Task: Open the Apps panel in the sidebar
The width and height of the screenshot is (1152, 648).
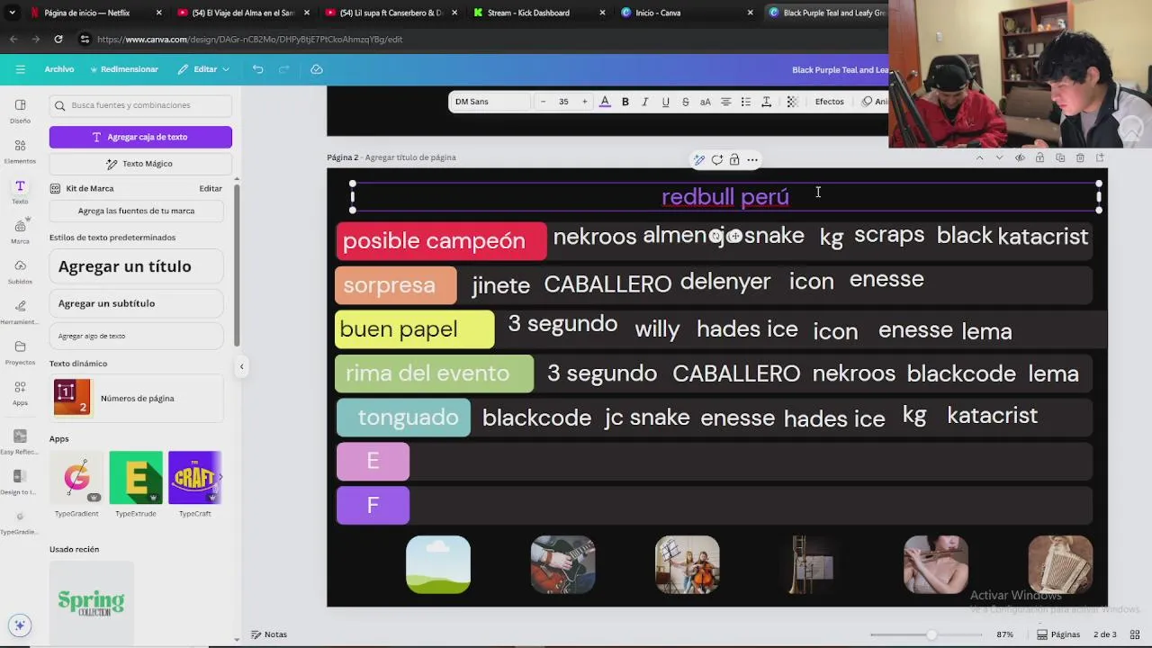Action: (x=20, y=393)
